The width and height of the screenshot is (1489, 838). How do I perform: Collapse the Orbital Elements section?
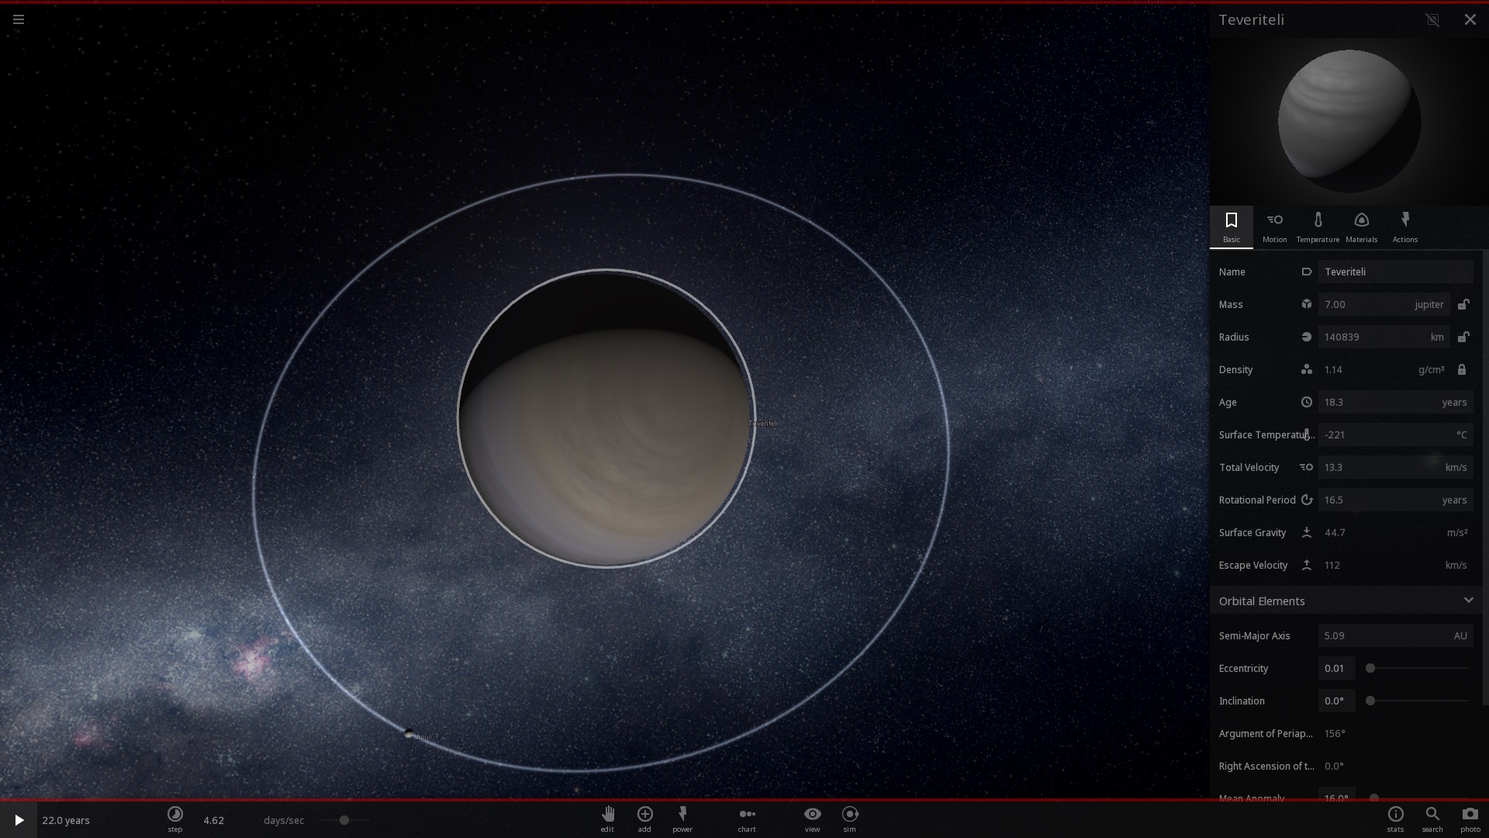click(1468, 601)
